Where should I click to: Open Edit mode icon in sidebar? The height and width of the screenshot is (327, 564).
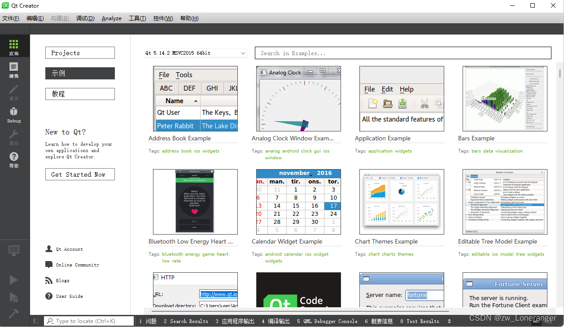pyautogui.click(x=14, y=67)
